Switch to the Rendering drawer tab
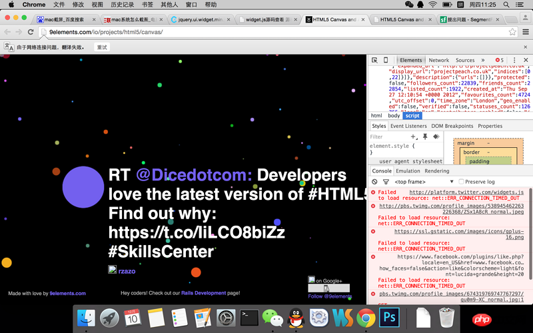 point(437,171)
